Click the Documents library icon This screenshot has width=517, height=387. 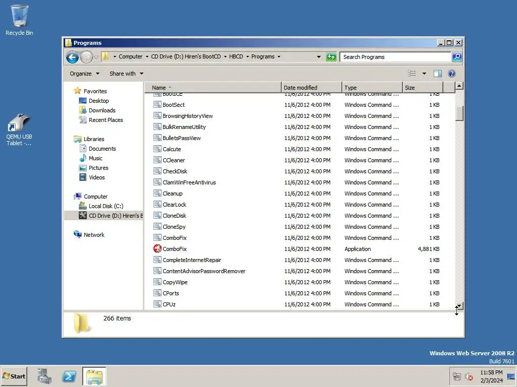[83, 149]
